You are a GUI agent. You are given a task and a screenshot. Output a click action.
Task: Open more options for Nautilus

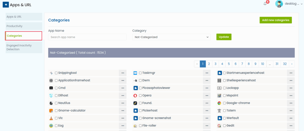coord(123,103)
